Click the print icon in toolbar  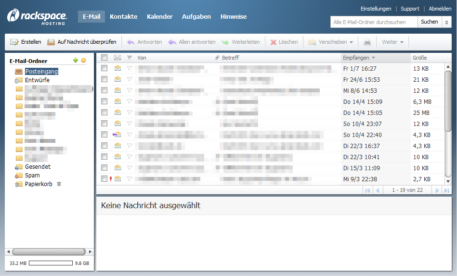click(367, 42)
